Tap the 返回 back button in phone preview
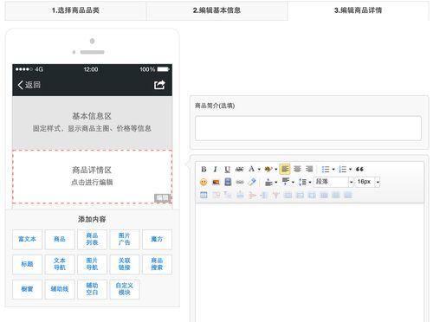The width and height of the screenshot is (433, 322). click(29, 85)
